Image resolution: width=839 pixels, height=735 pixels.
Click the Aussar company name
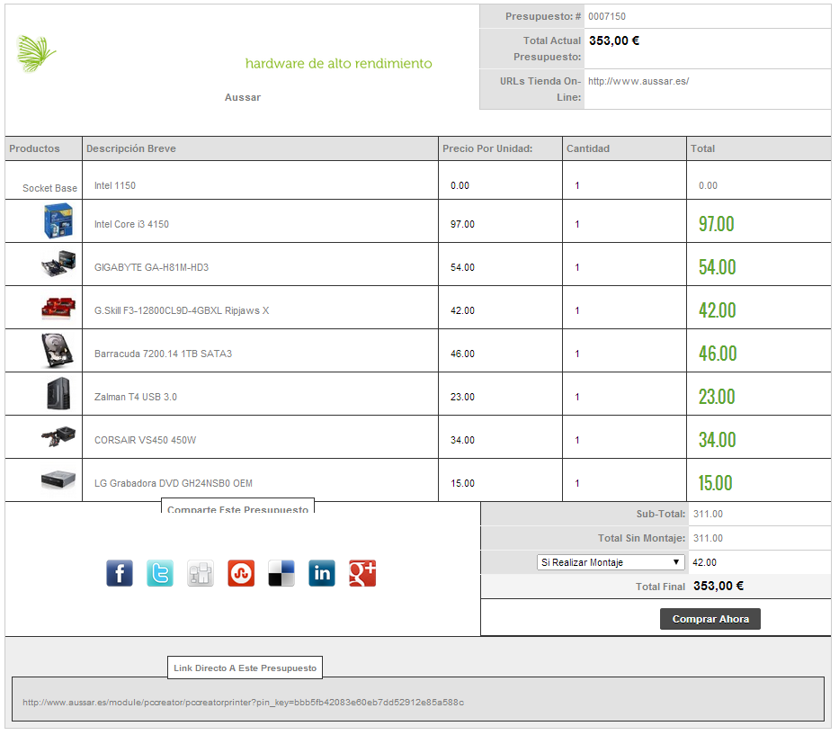[x=243, y=97]
